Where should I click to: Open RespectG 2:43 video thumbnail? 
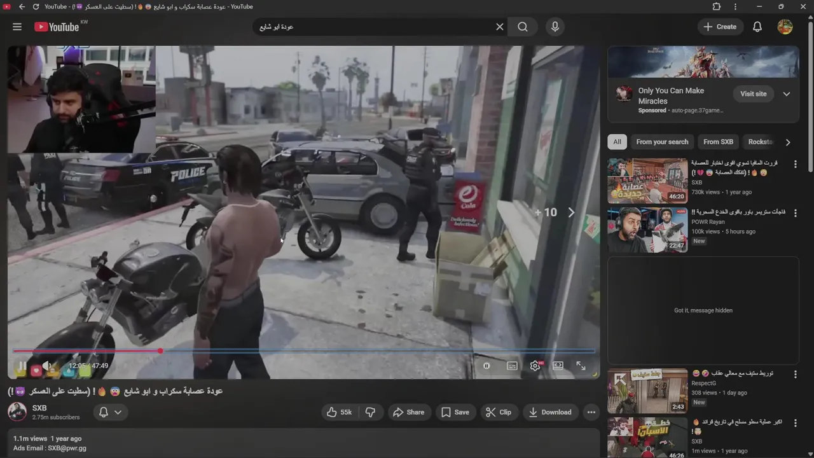[x=647, y=391]
